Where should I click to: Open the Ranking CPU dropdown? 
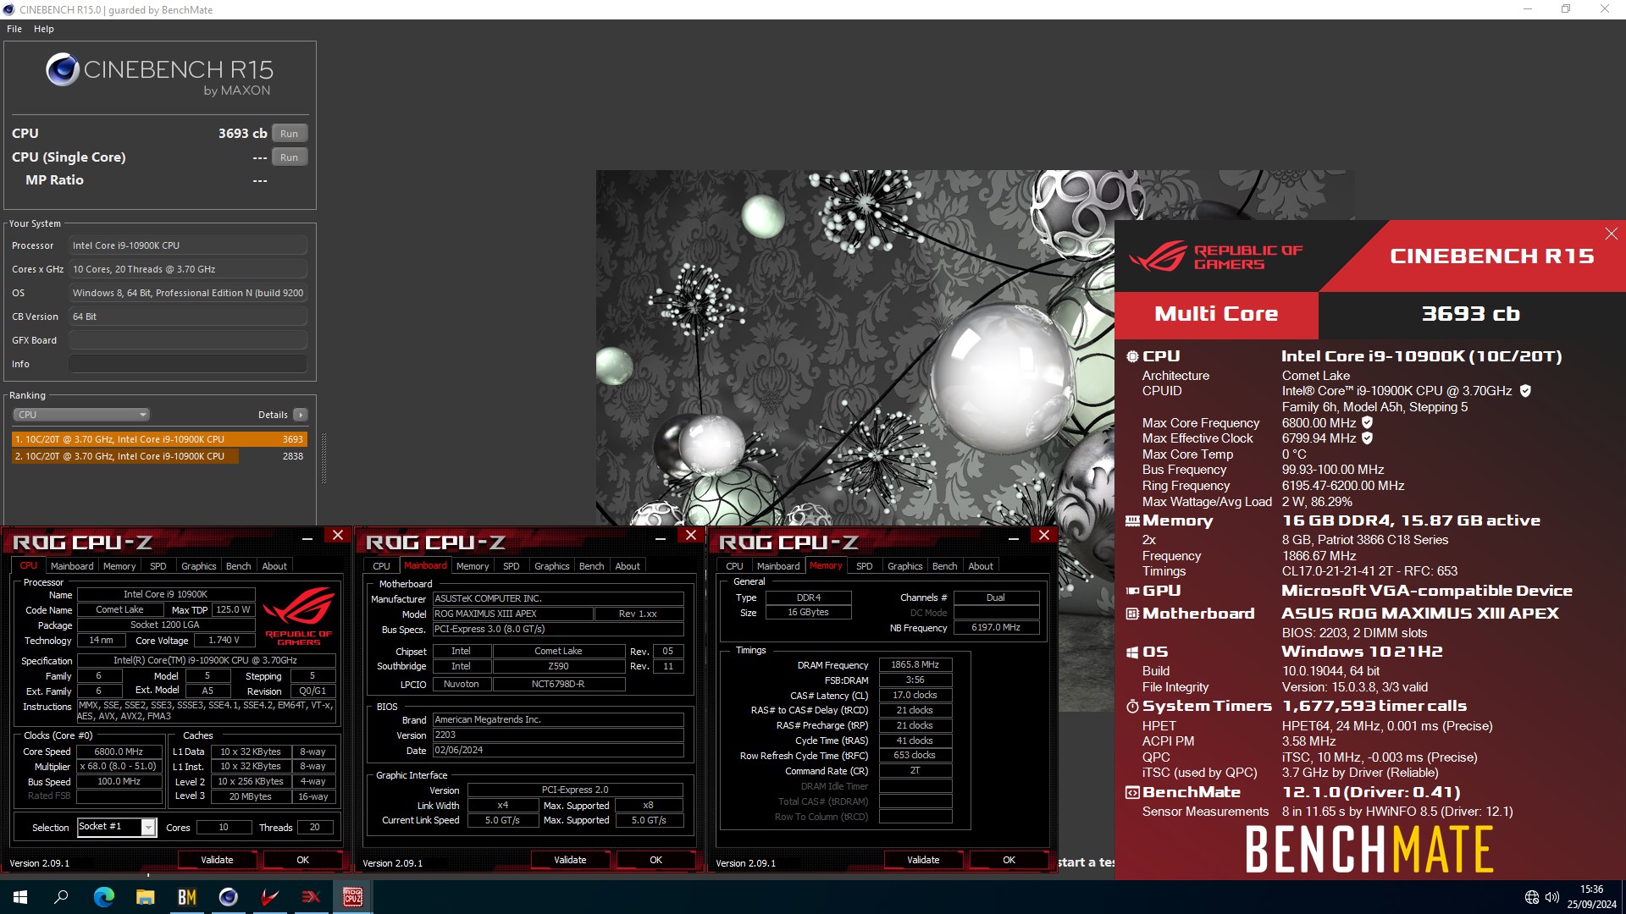coord(81,415)
